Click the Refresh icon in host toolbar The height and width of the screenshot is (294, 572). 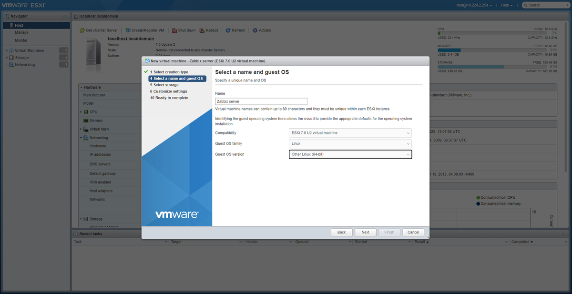(228, 30)
